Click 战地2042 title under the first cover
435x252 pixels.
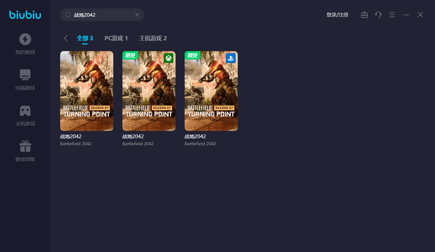(x=71, y=136)
